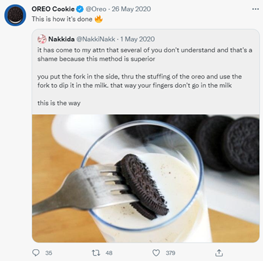Click the blue verified badge

click(79, 9)
